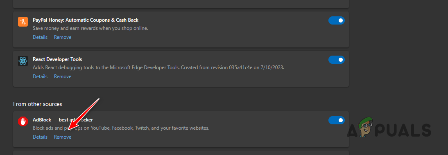Select the React Developer Tools title

(57, 59)
